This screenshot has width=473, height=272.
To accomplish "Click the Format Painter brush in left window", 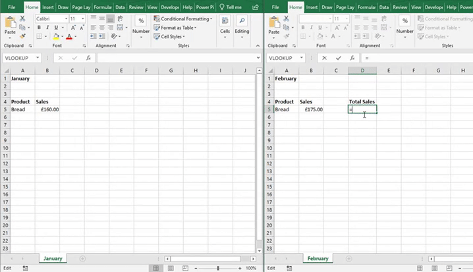I will (23, 36).
